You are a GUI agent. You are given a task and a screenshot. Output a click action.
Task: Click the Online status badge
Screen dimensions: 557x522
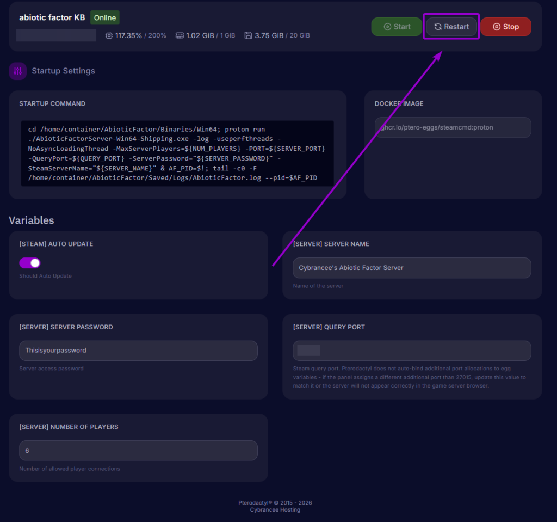pyautogui.click(x=105, y=18)
